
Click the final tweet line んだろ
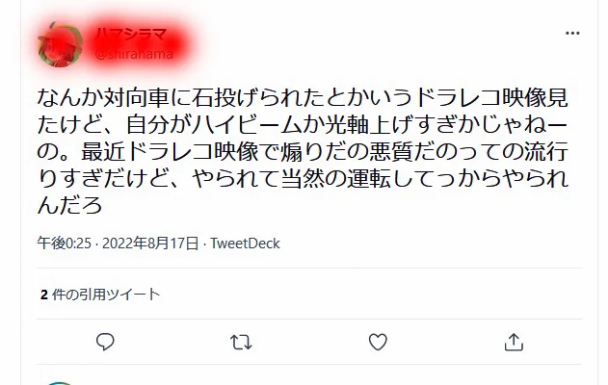(x=69, y=204)
